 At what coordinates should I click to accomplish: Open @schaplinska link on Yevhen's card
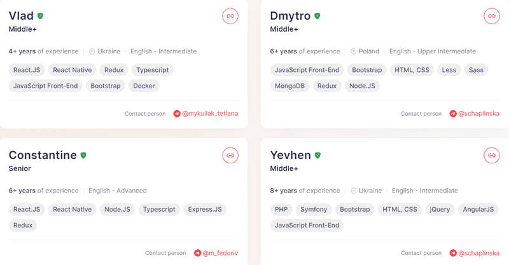[x=474, y=253]
